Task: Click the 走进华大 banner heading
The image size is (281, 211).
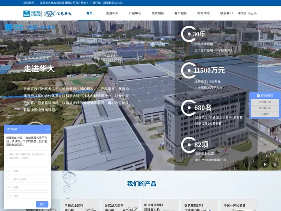Action: point(39,68)
